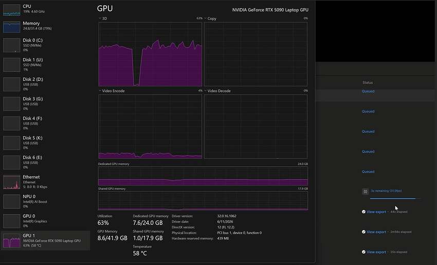The height and width of the screenshot is (265, 437).
Task: Click the driver version 32.0.16.1062 value
Action: click(227, 216)
